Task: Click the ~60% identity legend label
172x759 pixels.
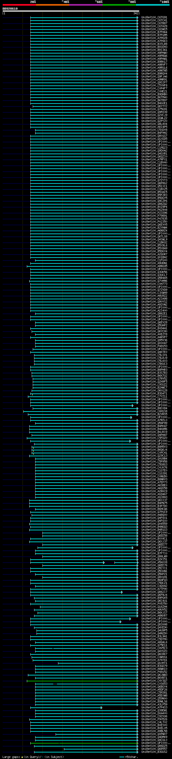Action: (98, 2)
